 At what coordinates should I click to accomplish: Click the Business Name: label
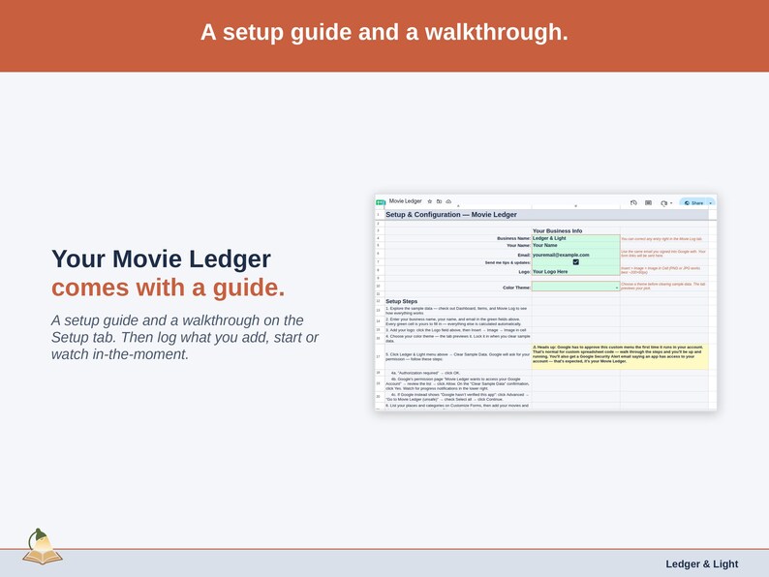coord(513,238)
